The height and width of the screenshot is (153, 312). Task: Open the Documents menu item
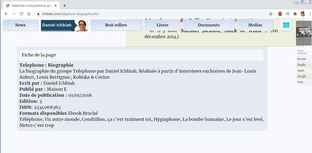209,25
